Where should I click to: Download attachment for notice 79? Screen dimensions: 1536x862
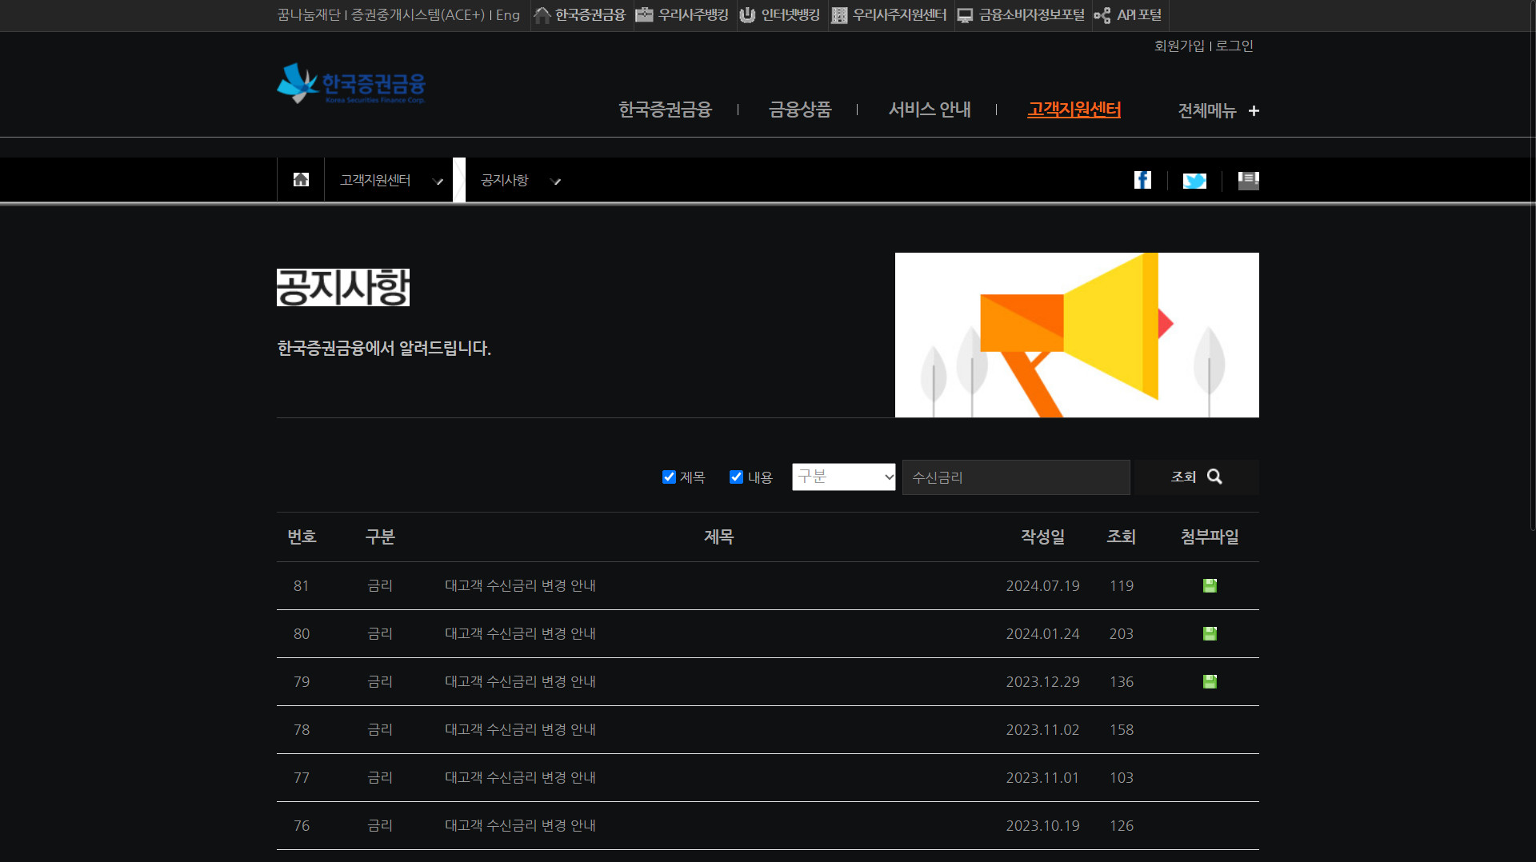1210,682
